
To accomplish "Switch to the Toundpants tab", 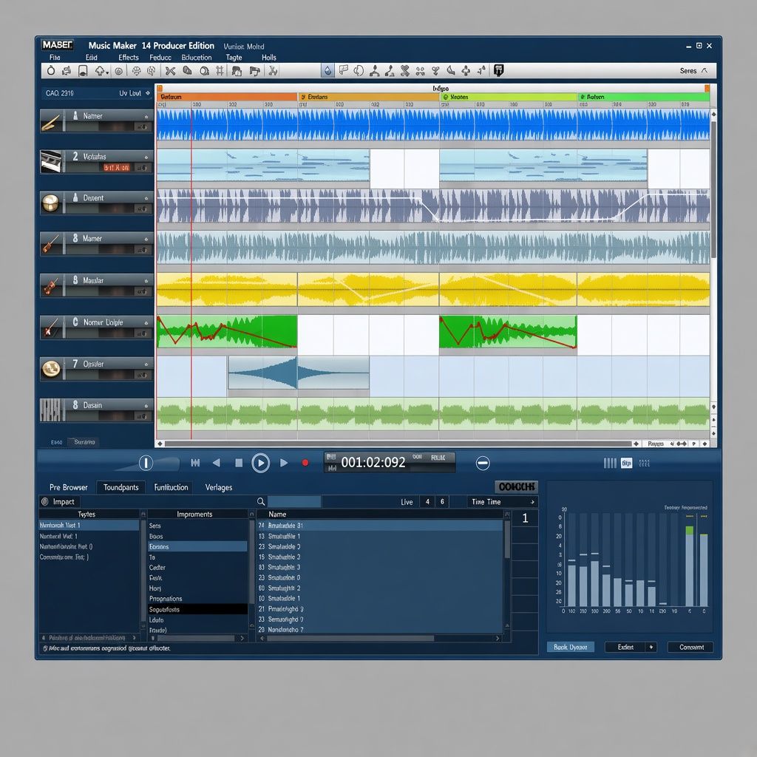I will tap(120, 487).
